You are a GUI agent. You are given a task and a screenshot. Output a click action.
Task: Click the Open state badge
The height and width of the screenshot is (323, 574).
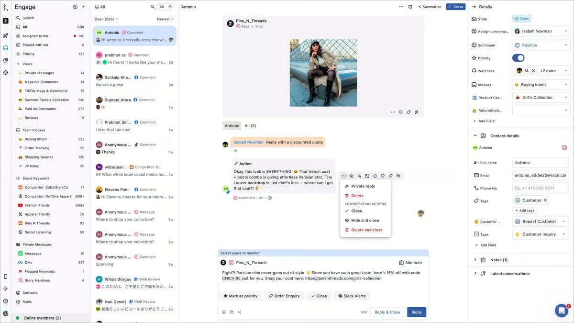coord(521,19)
